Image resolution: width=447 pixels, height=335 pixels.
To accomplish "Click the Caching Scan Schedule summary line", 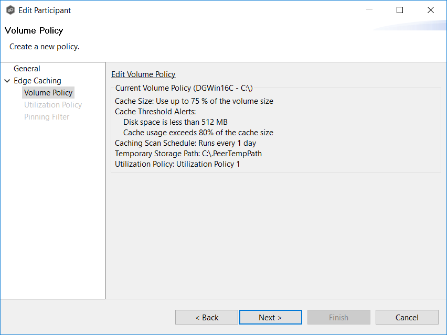I will (x=185, y=143).
